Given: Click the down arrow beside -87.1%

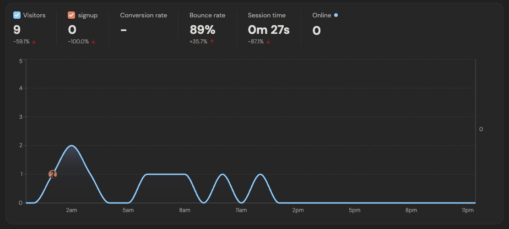Looking at the screenshot, I should coord(268,42).
